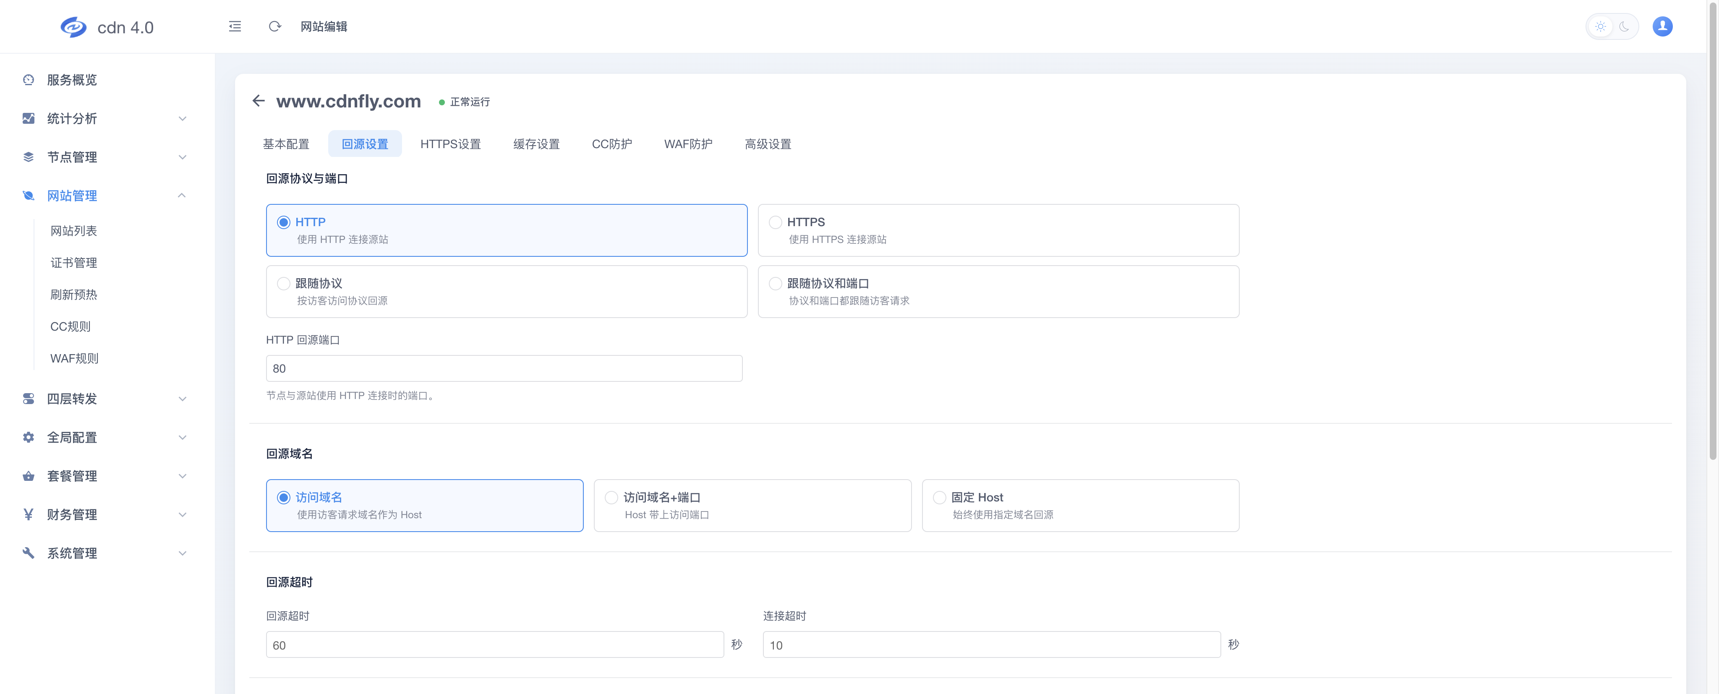
Task: Open 网站列表 submenu item
Action: coord(73,231)
